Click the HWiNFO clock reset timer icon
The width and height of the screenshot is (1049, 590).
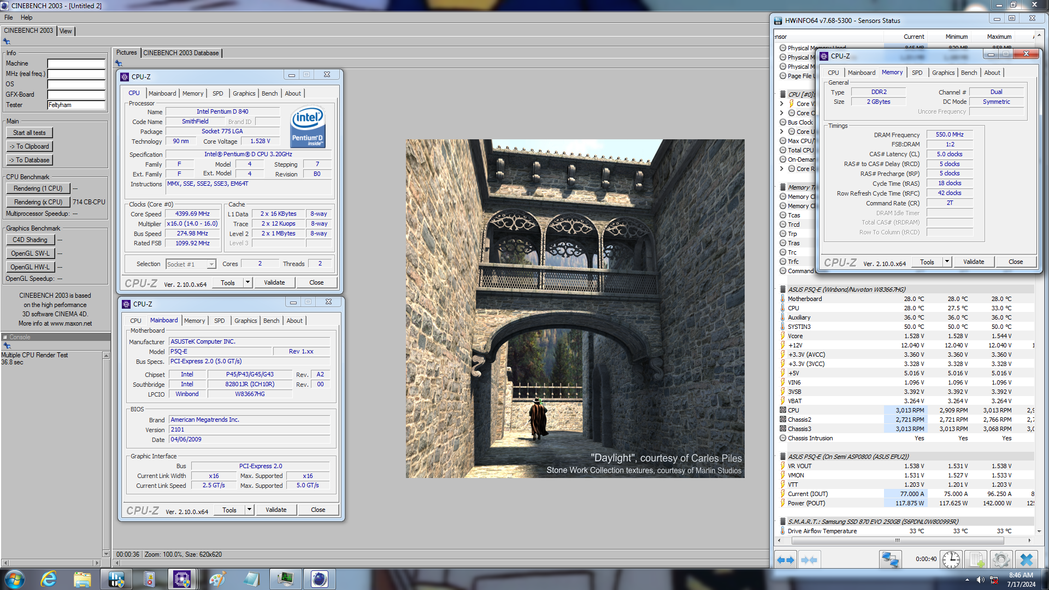click(x=951, y=560)
